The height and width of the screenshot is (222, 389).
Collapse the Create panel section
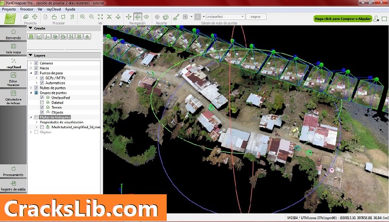31,28
